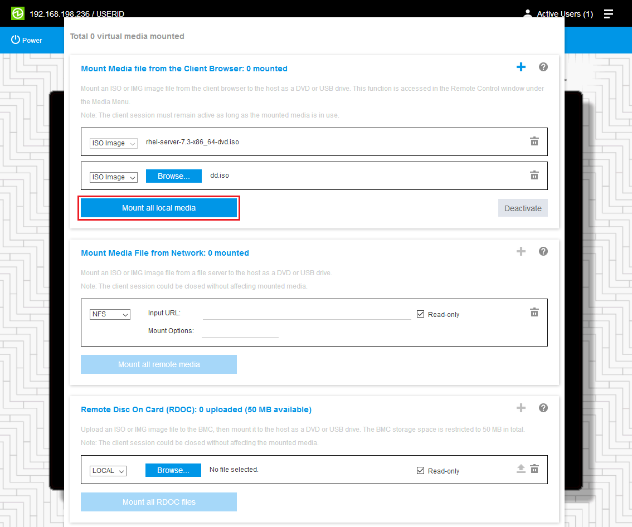Expand the NFS protocol dropdown

[110, 314]
